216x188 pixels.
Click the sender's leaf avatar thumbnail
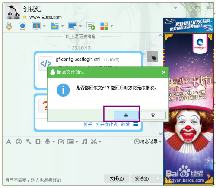click(152, 56)
